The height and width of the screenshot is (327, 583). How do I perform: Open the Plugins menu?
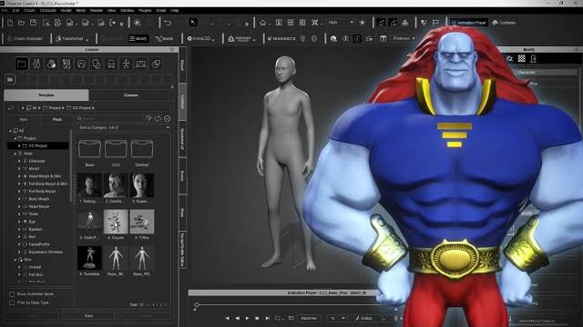click(145, 10)
